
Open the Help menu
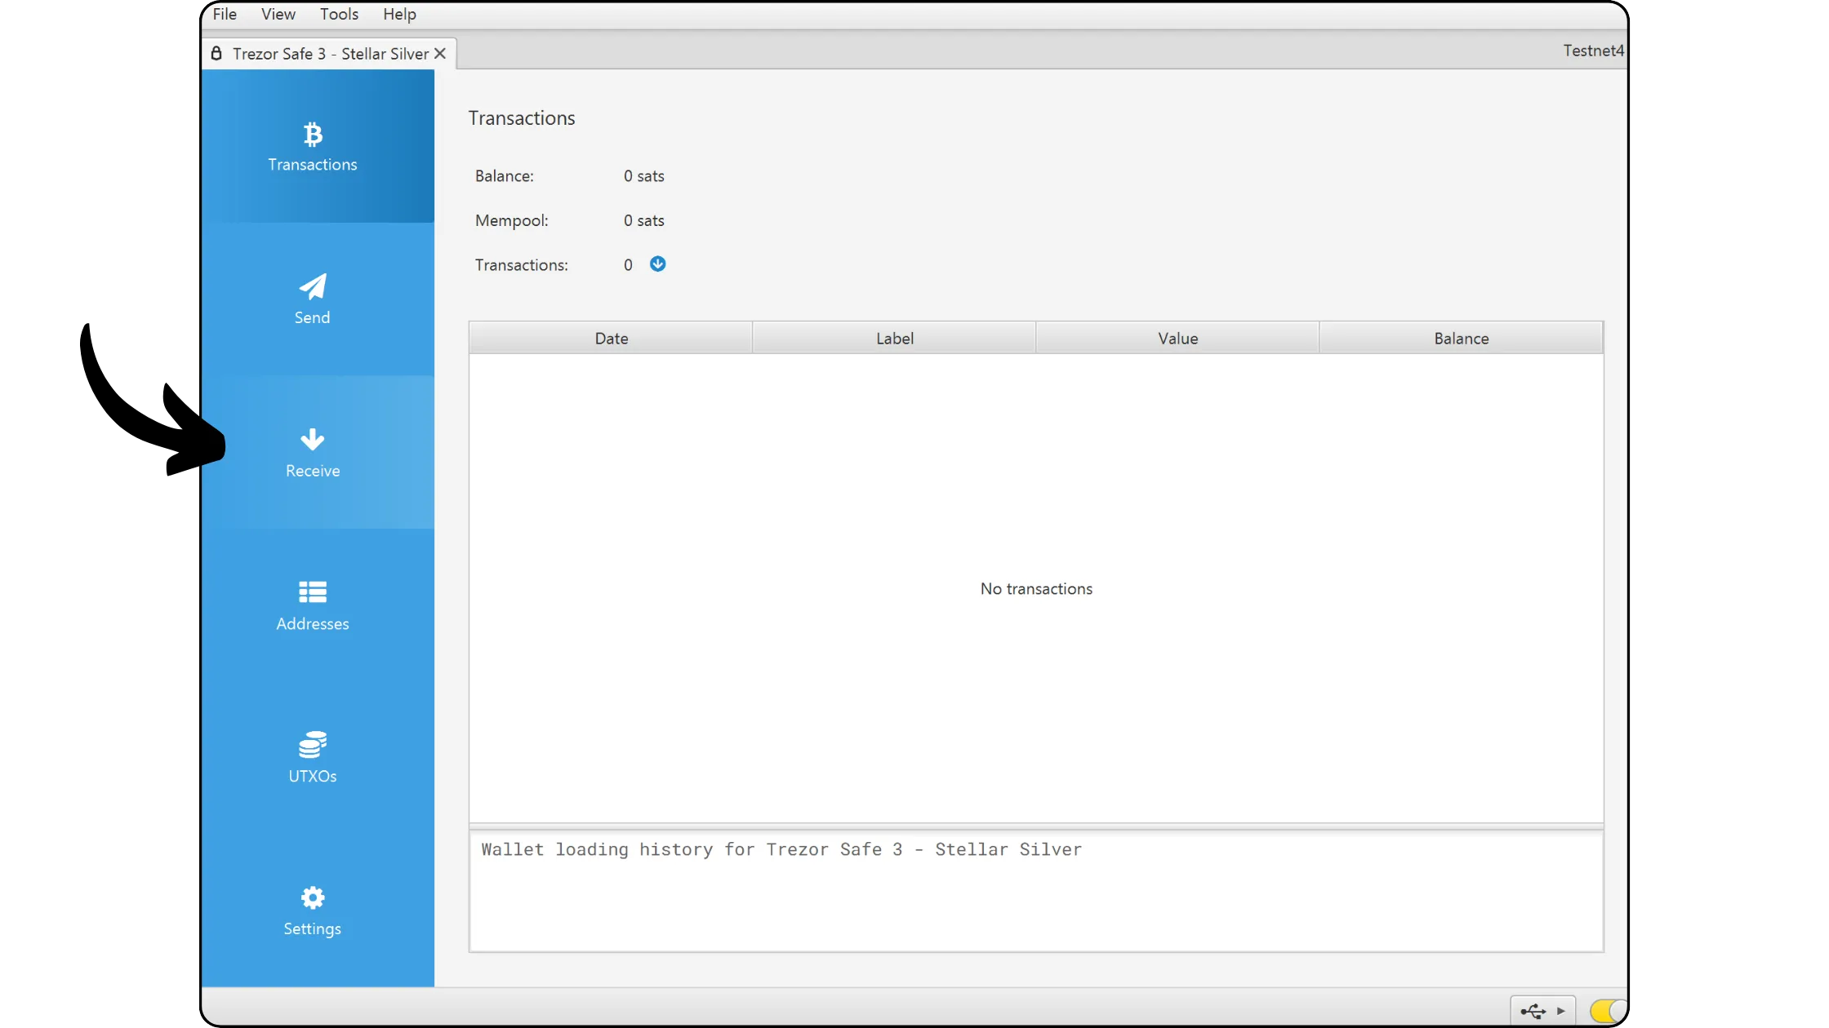(x=399, y=14)
